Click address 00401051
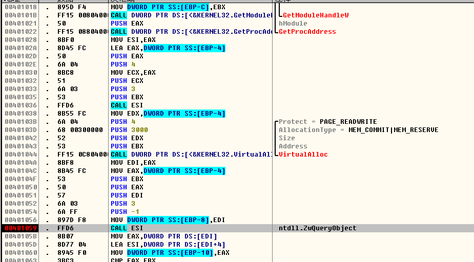This screenshot has height=262, width=474. click(x=20, y=195)
